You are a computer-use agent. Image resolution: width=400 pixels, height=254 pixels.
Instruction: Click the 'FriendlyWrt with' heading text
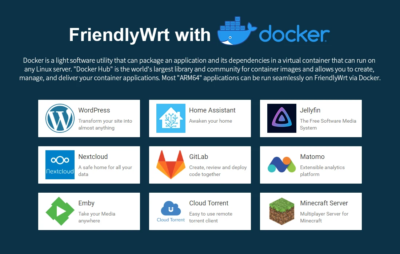click(140, 35)
